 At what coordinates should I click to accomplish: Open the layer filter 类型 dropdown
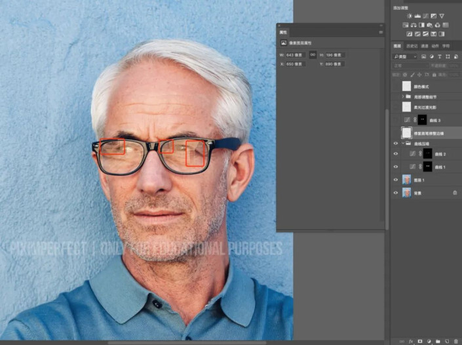[x=405, y=56]
